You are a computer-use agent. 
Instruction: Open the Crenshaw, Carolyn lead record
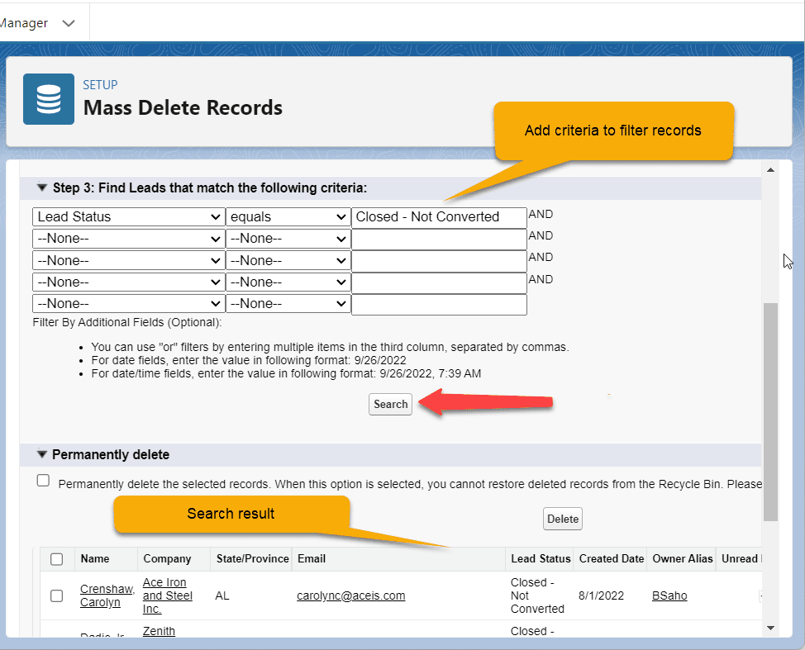[x=107, y=595]
